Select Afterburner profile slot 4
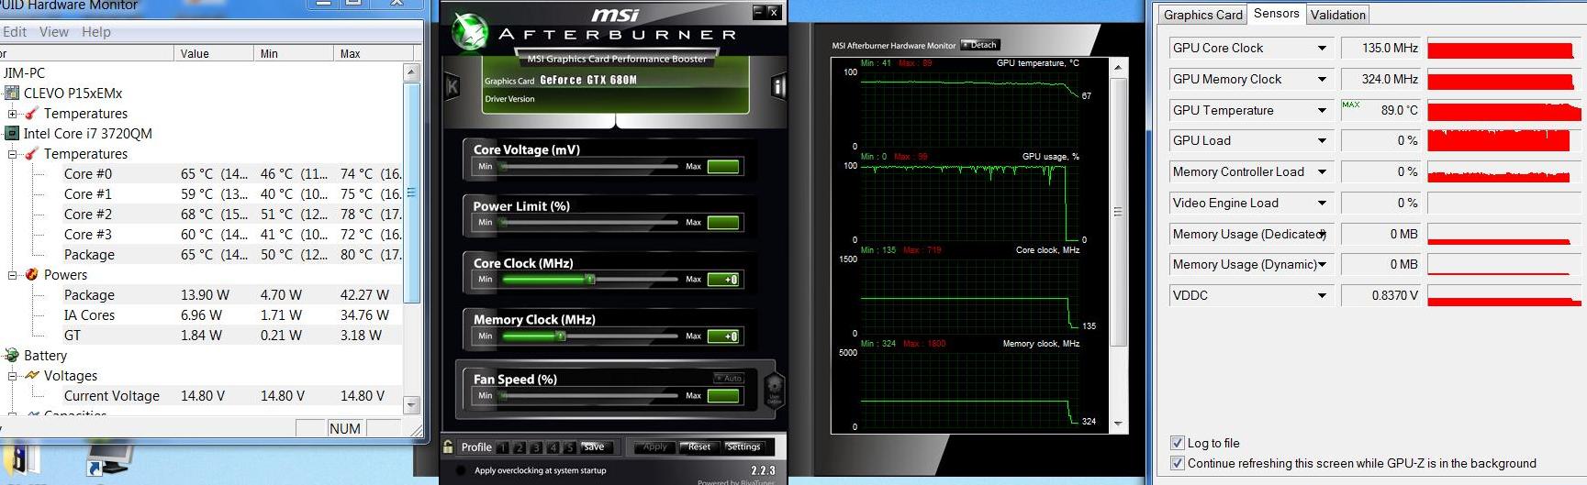This screenshot has height=485, width=1587. [x=553, y=447]
